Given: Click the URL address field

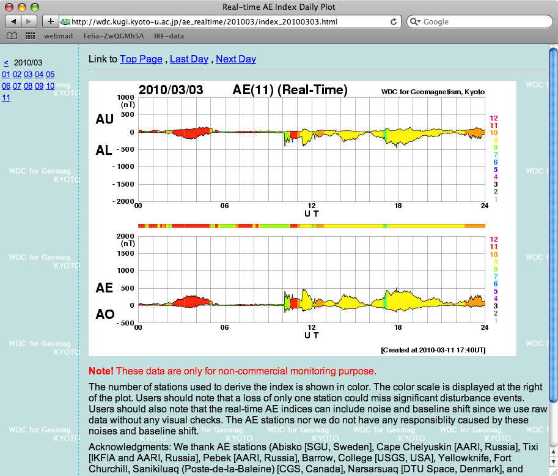Looking at the screenshot, I should (226, 21).
